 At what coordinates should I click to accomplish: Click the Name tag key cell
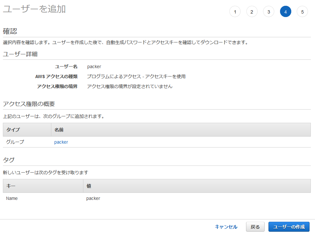pyautogui.click(x=12, y=198)
